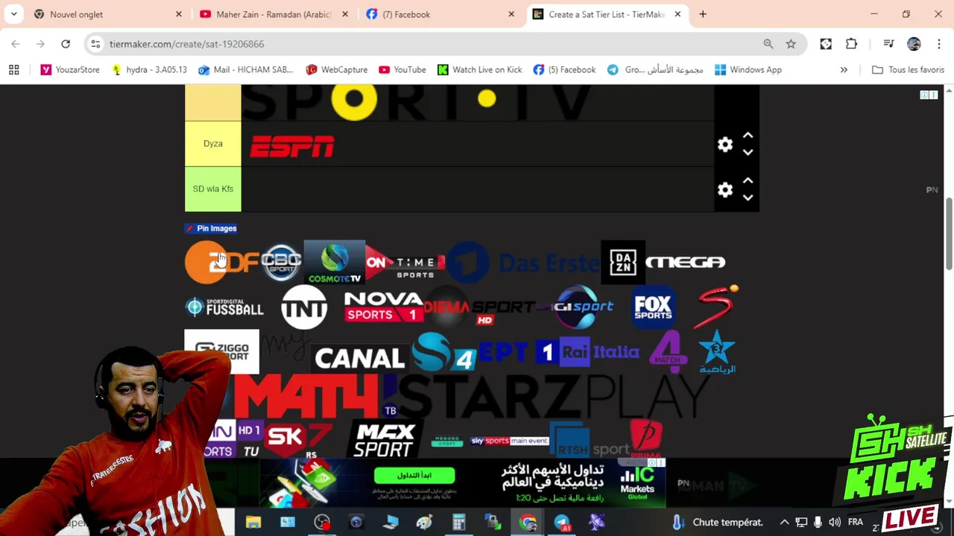Close the Maher Zain tab
954x536 pixels.
point(345,14)
